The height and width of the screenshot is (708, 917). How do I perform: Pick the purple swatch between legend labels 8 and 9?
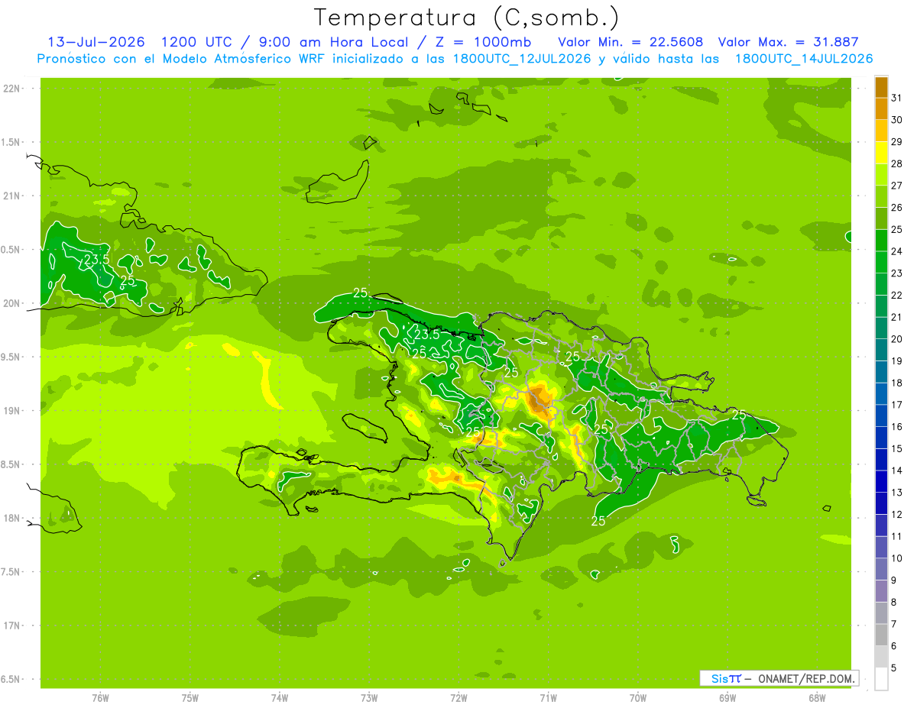click(881, 591)
